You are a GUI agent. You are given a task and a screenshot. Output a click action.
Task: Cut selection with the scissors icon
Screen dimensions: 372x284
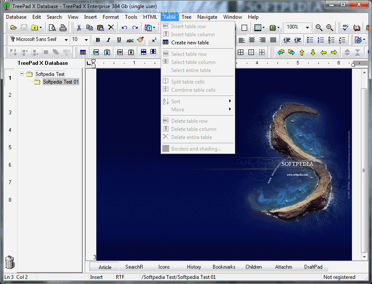click(x=79, y=28)
